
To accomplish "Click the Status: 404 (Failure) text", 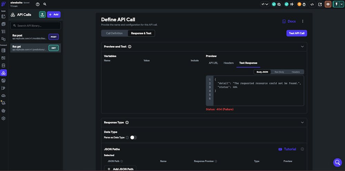I will point(219,109).
